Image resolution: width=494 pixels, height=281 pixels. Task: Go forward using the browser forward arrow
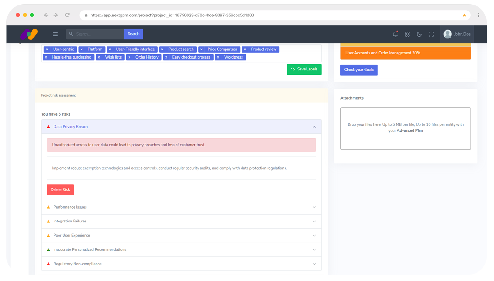click(55, 15)
